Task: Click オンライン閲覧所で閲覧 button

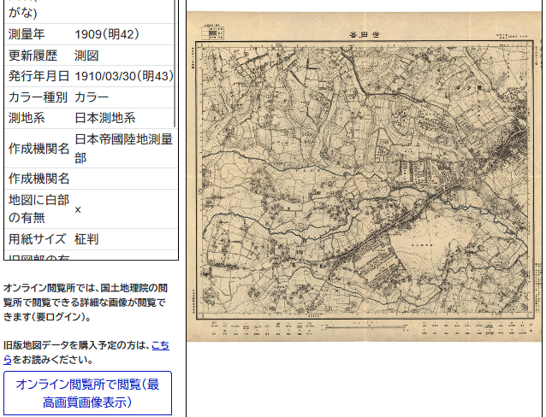Action: coord(88,393)
